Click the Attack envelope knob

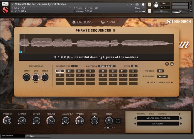tap(22, 121)
